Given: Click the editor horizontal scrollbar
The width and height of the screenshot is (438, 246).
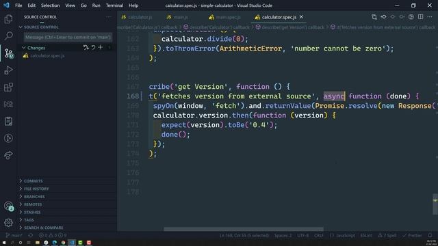Looking at the screenshot, I should tap(244, 229).
